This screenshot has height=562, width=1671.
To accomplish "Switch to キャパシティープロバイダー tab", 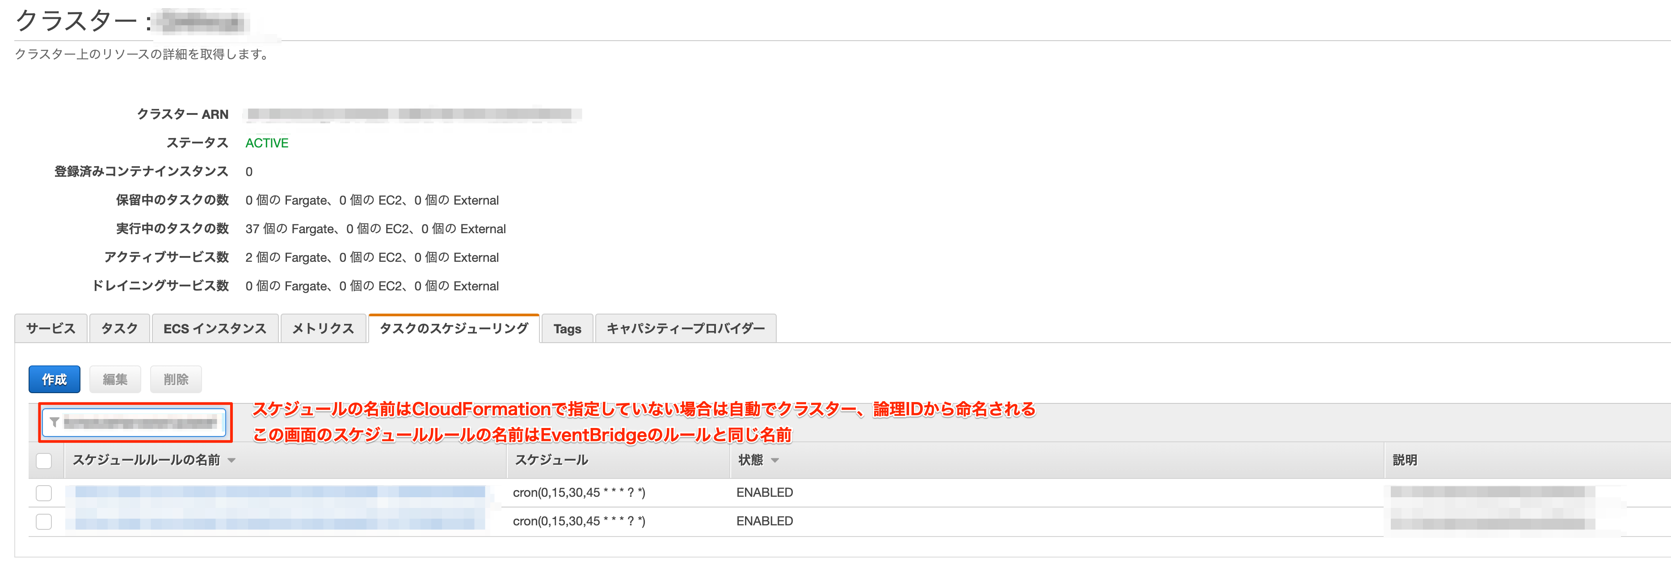I will pyautogui.click(x=686, y=329).
